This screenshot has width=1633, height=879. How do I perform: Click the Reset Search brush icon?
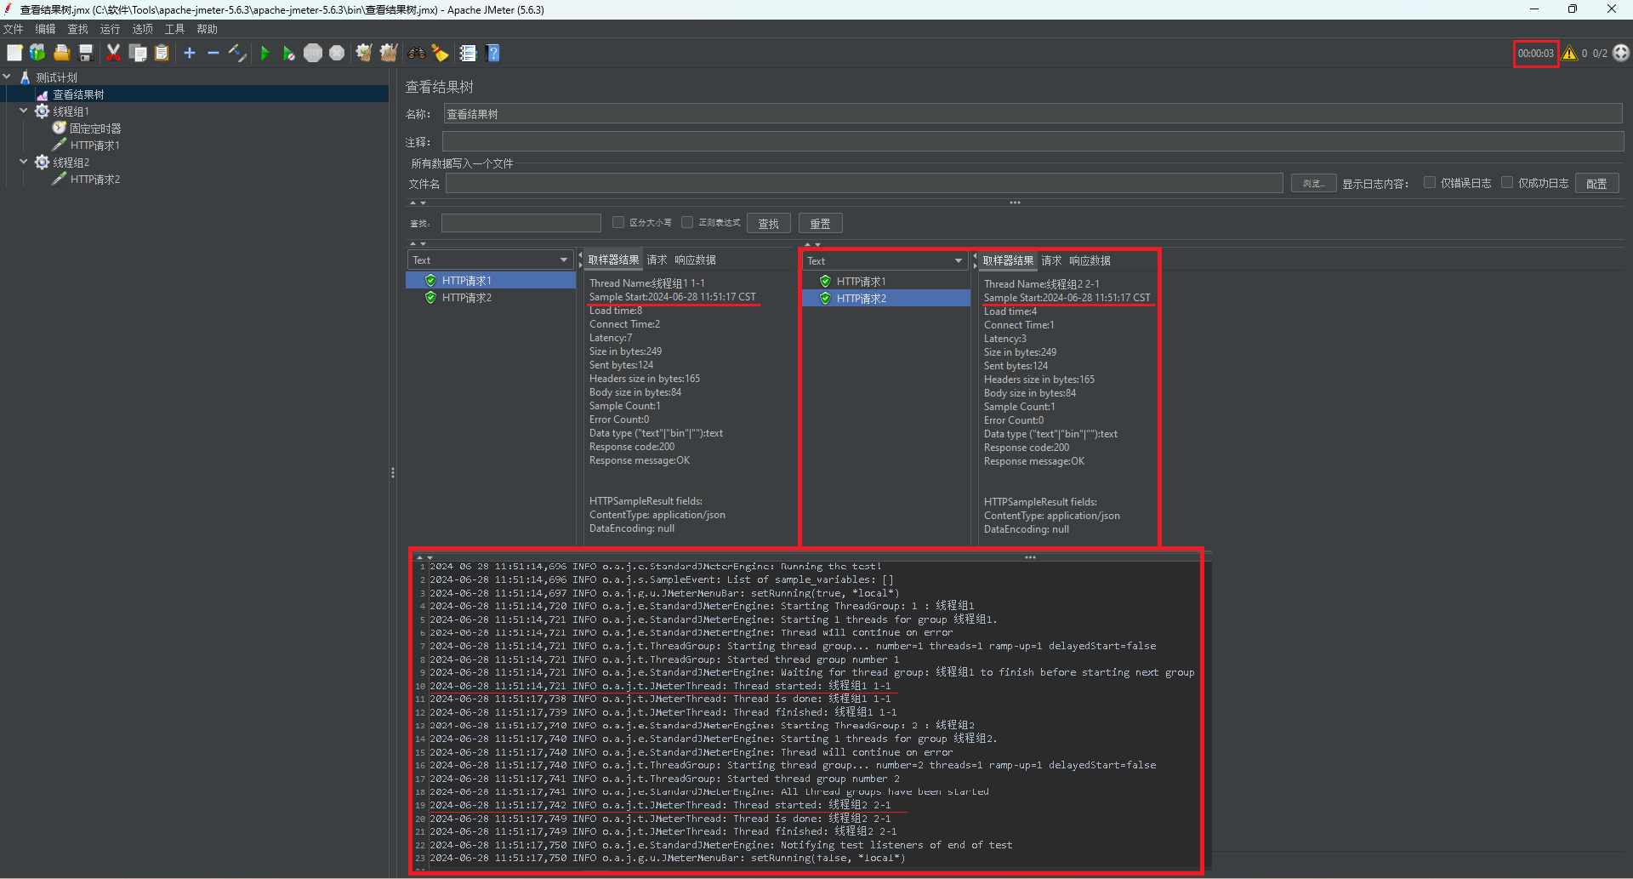point(441,53)
